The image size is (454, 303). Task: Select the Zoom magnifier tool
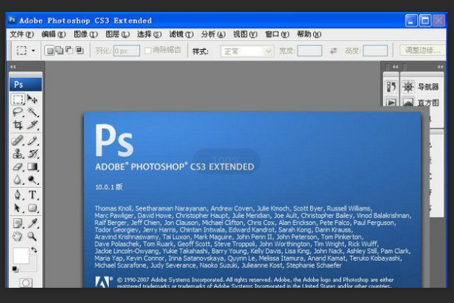click(33, 236)
